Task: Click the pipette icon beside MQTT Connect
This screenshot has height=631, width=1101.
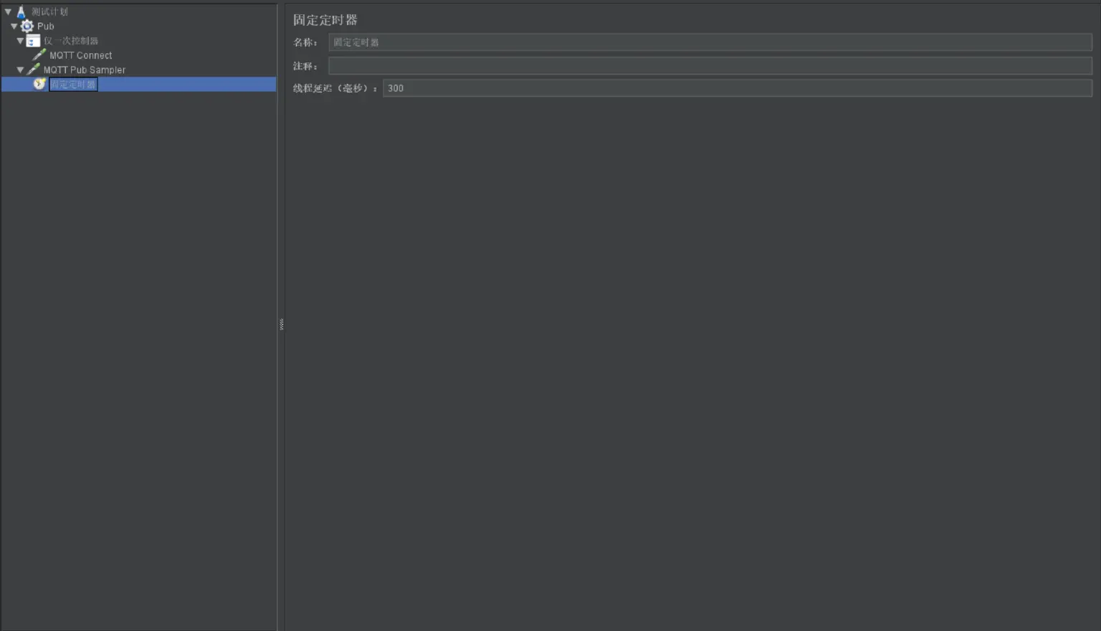Action: tap(39, 55)
